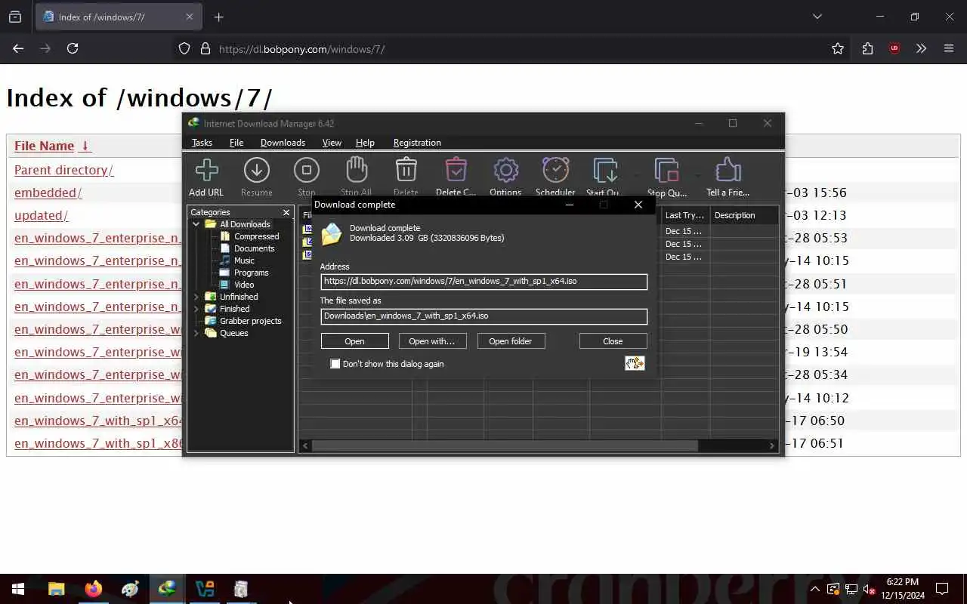Click the Address field in the dialog
Image resolution: width=967 pixels, height=604 pixels.
click(x=484, y=282)
